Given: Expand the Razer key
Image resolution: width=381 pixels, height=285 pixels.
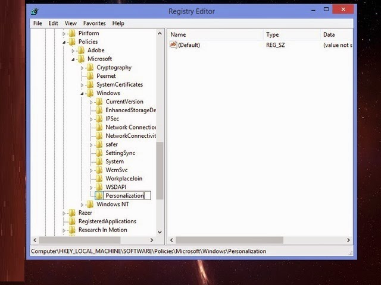Looking at the screenshot, I should pos(64,213).
